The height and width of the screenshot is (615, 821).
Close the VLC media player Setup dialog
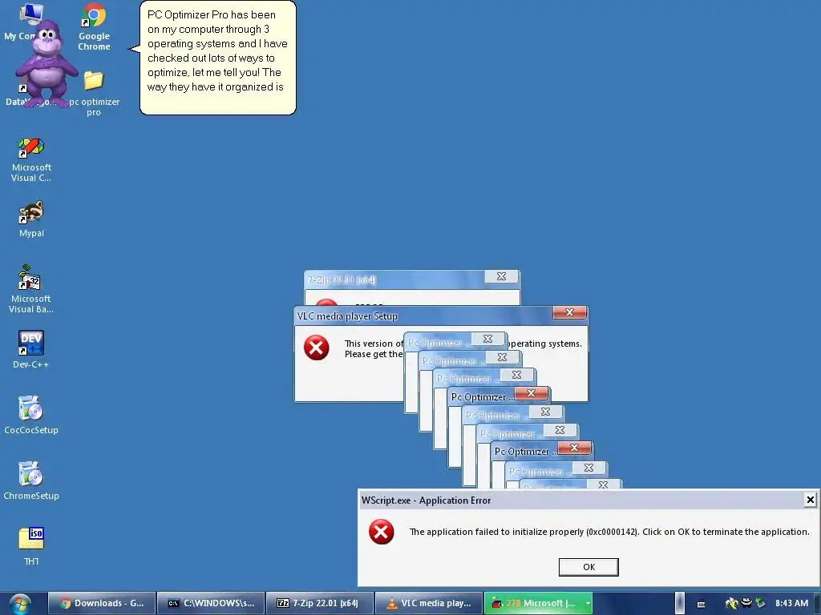coord(570,312)
